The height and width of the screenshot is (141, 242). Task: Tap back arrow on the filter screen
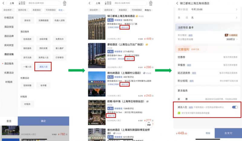[3, 3]
